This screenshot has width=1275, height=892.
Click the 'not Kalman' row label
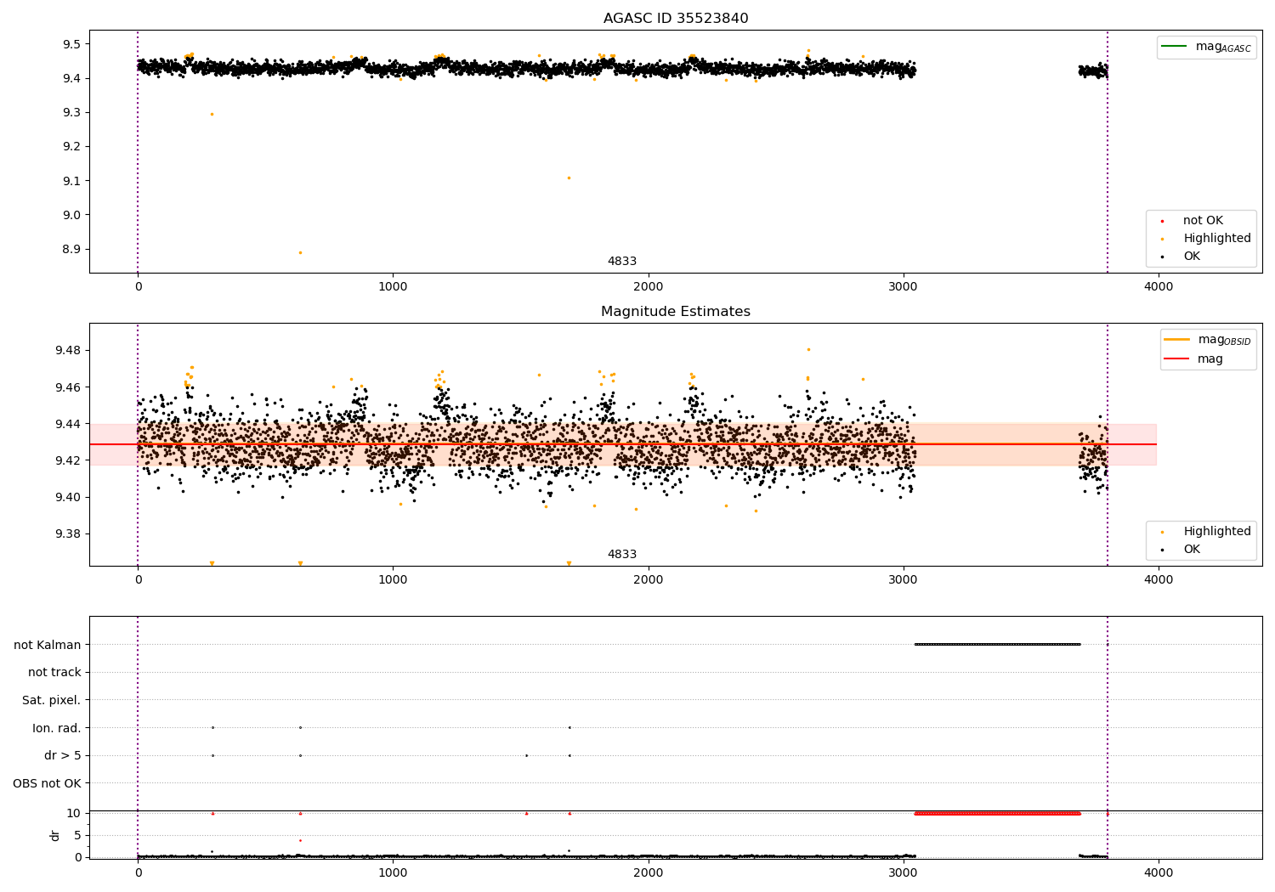coord(48,645)
